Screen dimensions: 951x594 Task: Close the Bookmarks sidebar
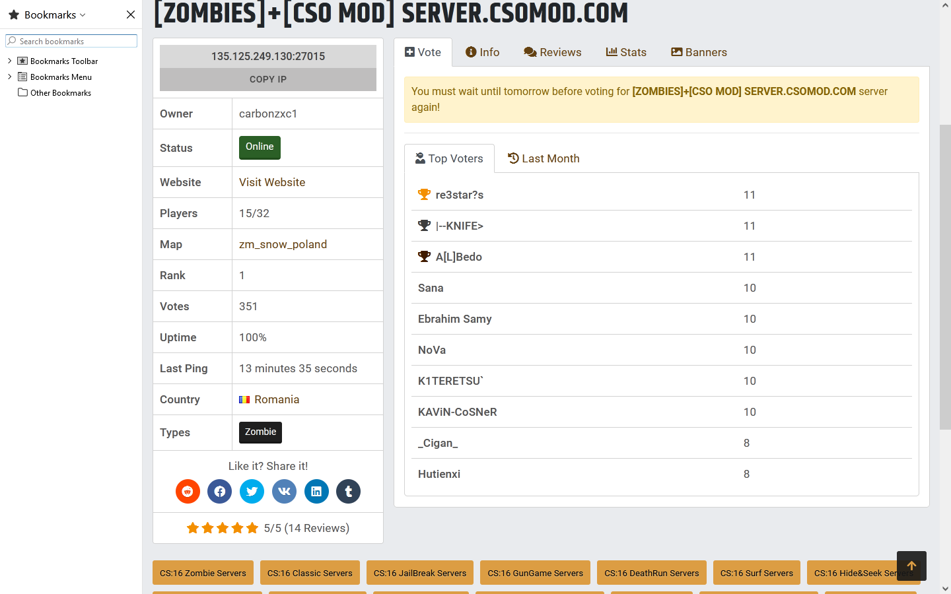click(131, 15)
